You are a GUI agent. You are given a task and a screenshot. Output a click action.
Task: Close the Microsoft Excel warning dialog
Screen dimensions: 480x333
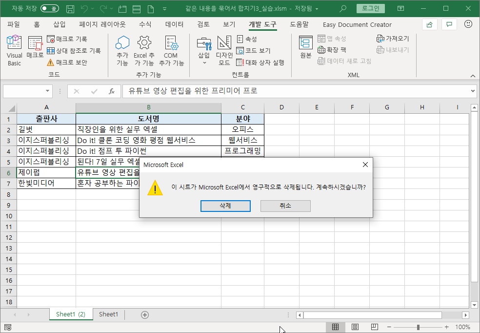[x=365, y=165]
